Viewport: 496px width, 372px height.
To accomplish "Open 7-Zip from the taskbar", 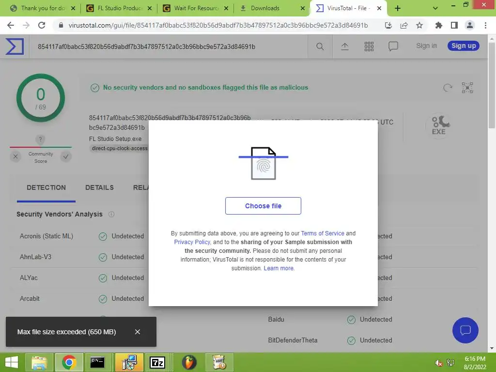I will [157, 362].
